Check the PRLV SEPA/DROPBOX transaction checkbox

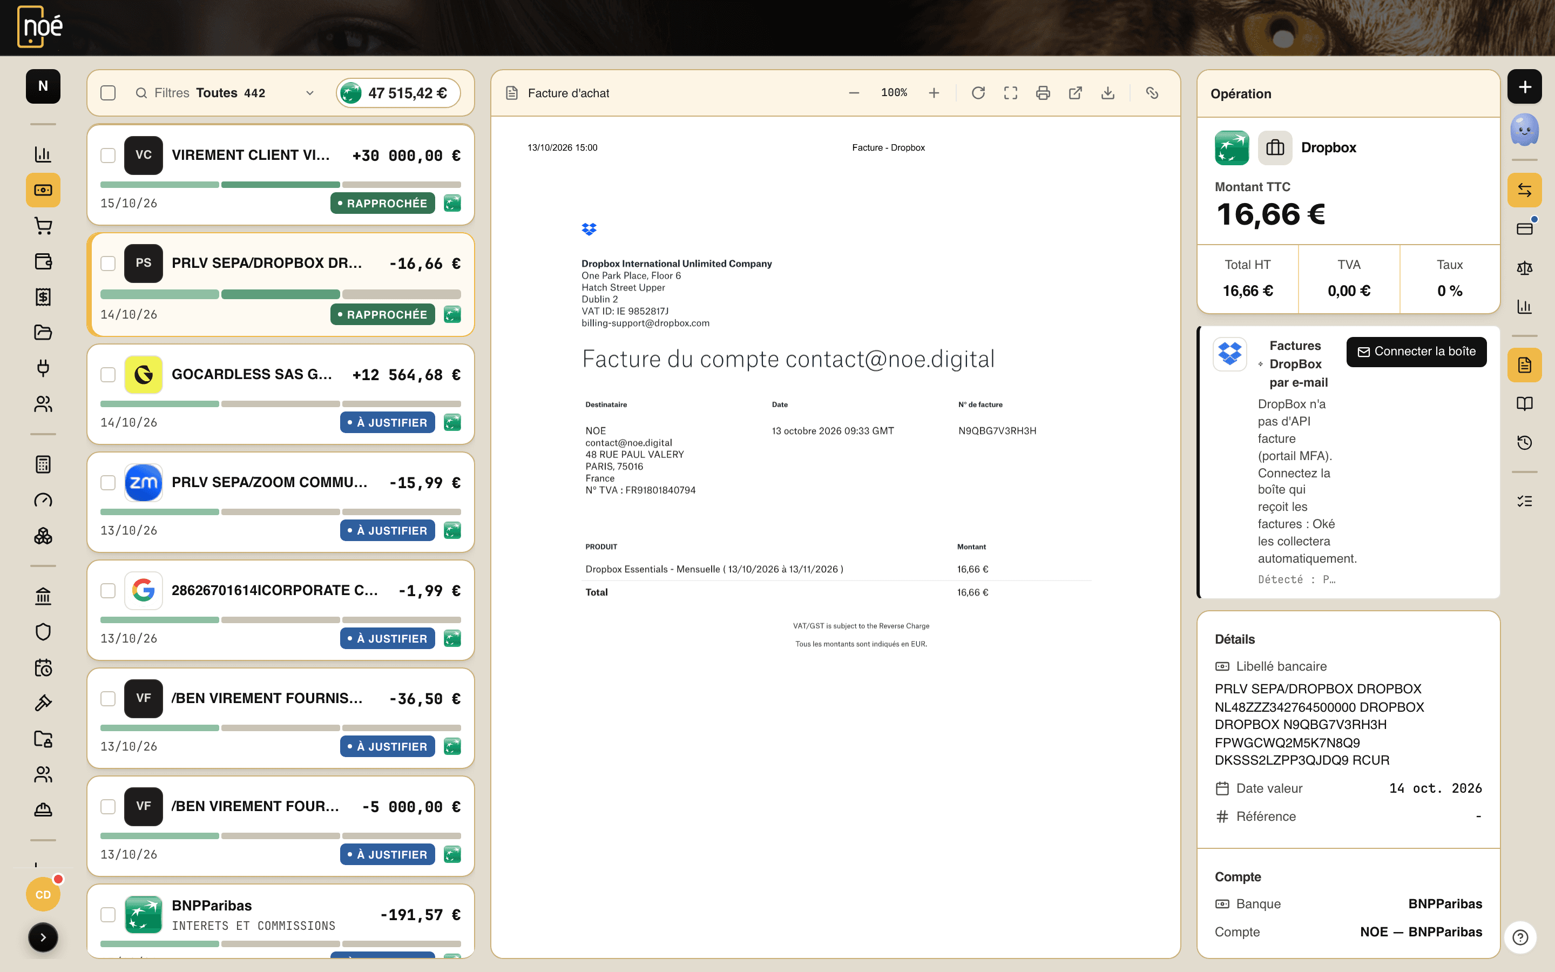(108, 264)
